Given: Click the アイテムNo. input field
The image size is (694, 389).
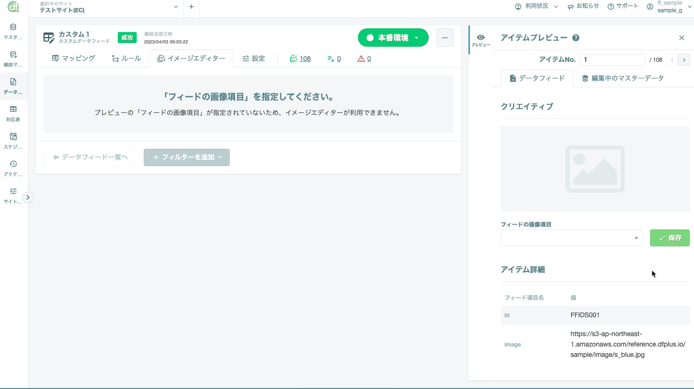Looking at the screenshot, I should click(x=612, y=59).
